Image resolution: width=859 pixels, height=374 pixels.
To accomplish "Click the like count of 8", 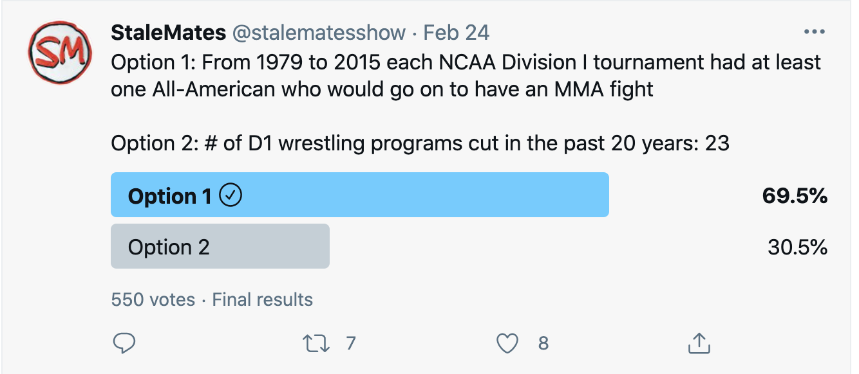I will (x=543, y=344).
